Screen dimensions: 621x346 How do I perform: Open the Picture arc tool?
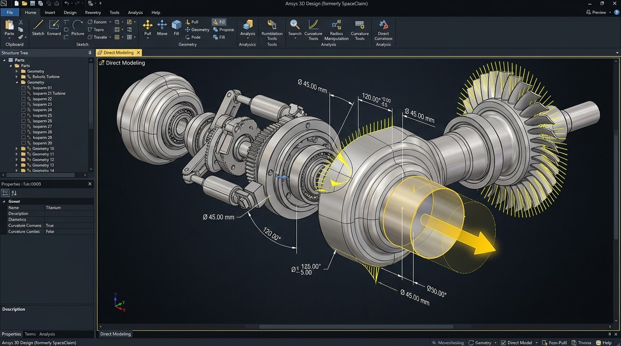[78, 28]
